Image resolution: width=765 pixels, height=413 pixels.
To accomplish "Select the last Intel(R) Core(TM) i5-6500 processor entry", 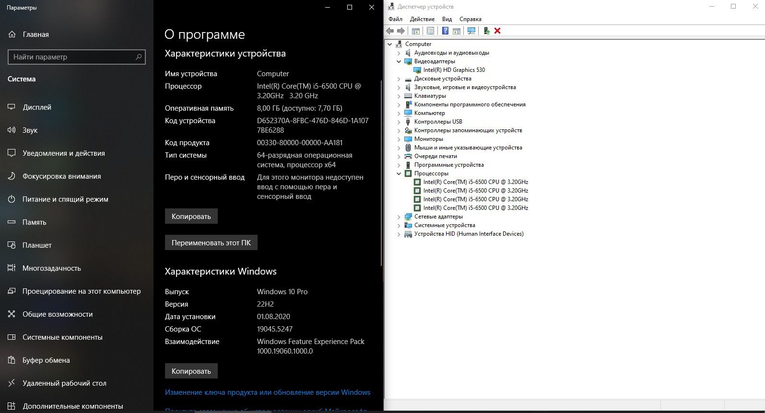I will (475, 208).
